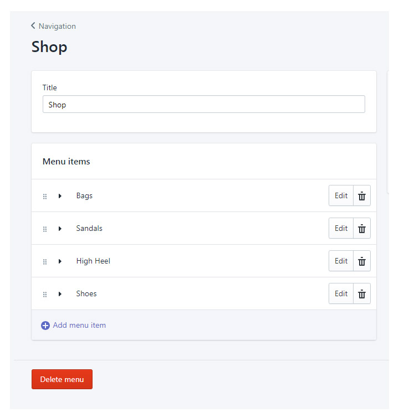
Task: Expand the Bags submenu arrow
Action: point(60,196)
